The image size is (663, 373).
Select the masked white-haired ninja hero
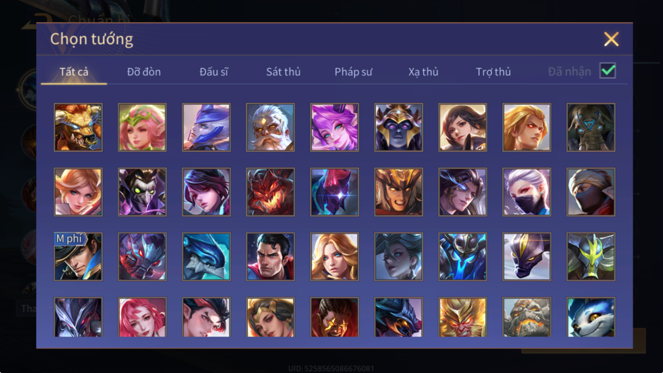click(x=527, y=192)
